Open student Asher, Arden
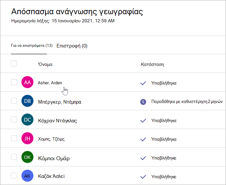226x185 pixels. pyautogui.click(x=50, y=83)
